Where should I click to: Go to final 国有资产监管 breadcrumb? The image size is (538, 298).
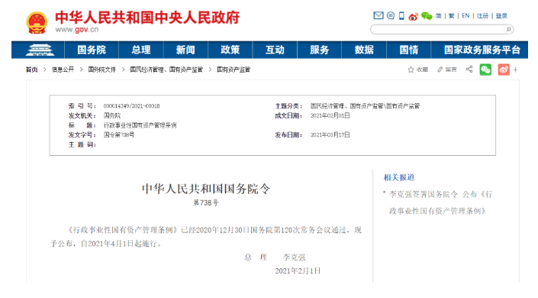pyautogui.click(x=234, y=70)
